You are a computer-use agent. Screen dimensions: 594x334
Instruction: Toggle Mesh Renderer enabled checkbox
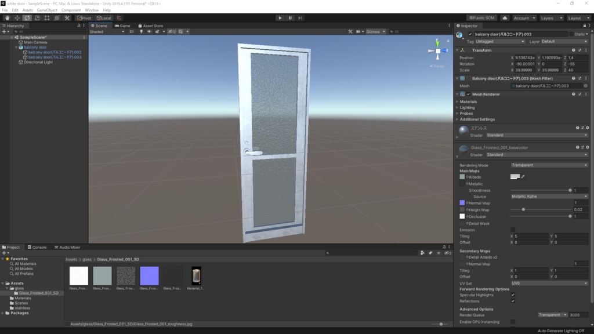(469, 95)
